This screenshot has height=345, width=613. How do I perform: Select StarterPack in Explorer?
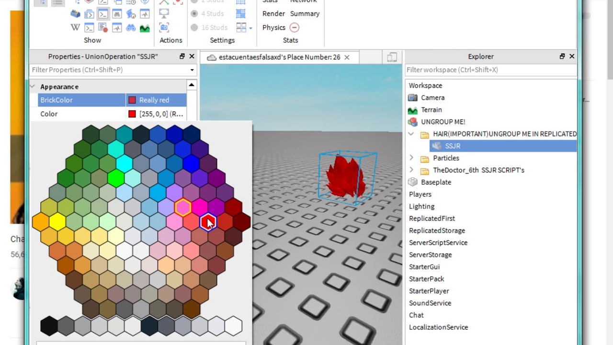[427, 279]
